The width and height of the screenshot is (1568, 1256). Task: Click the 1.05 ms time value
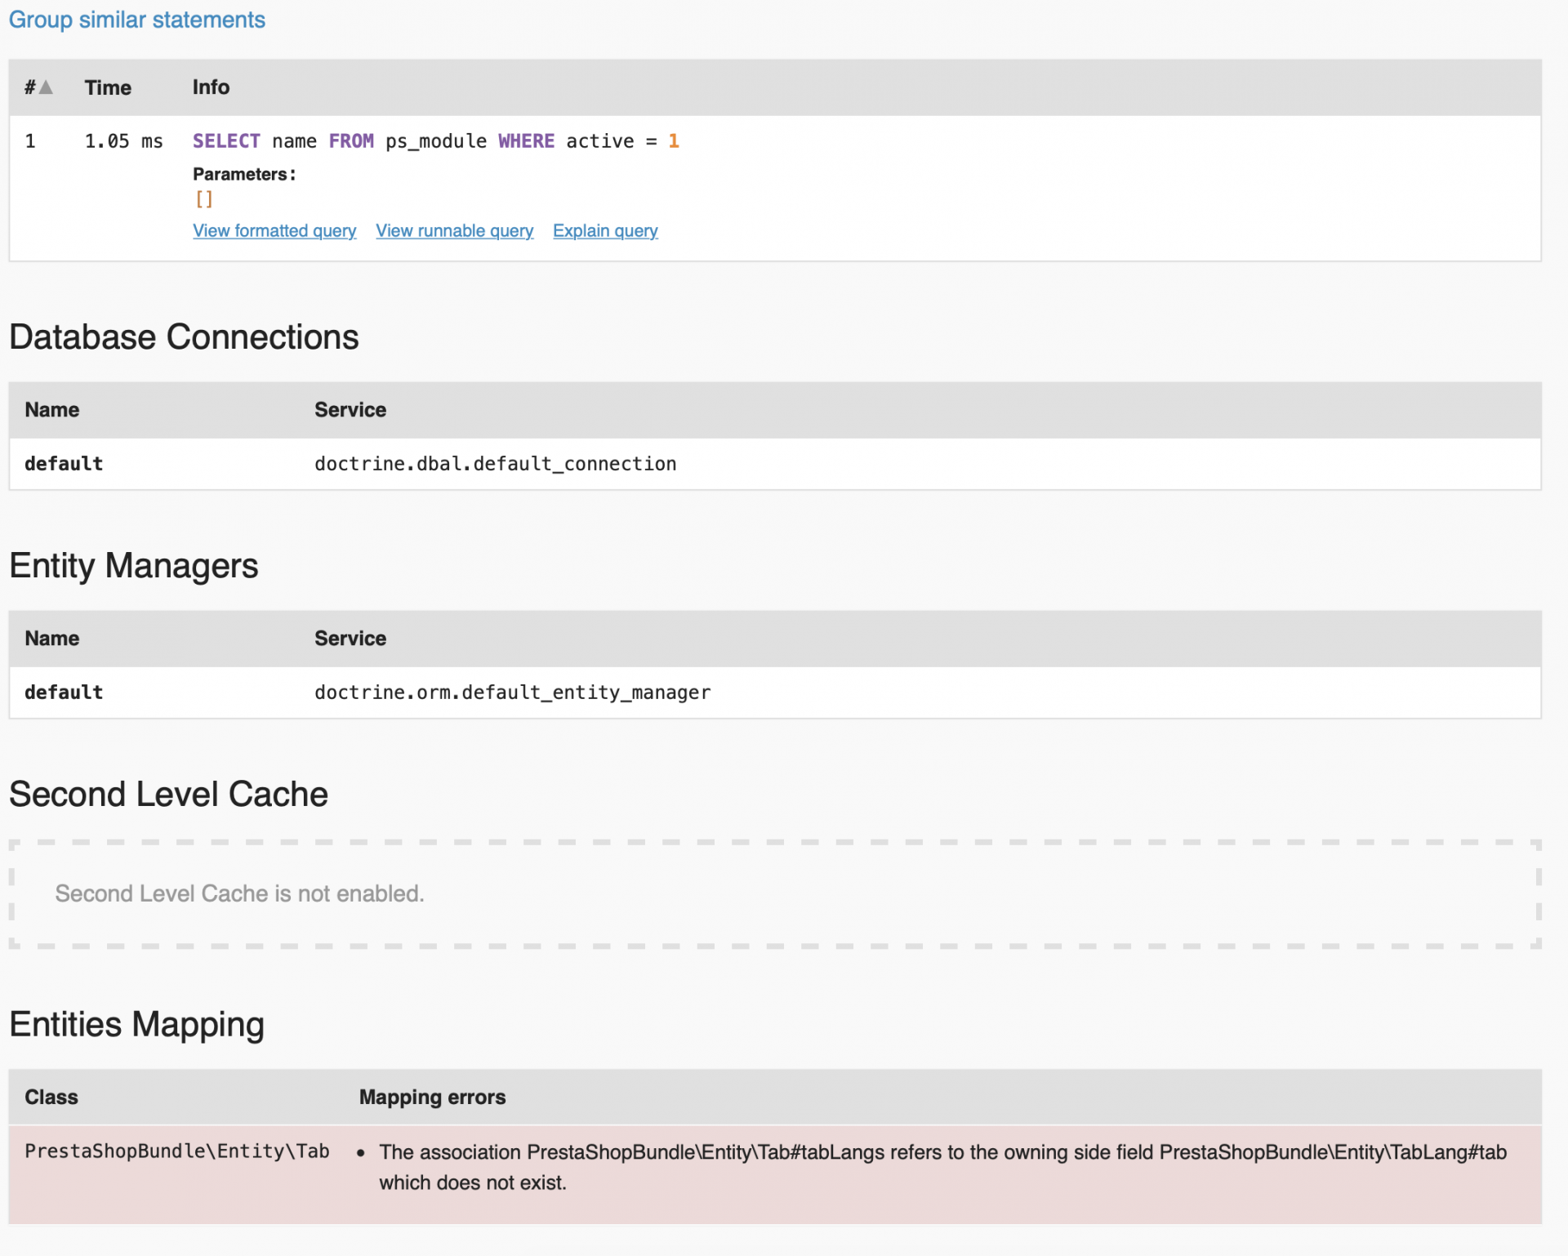pos(123,141)
